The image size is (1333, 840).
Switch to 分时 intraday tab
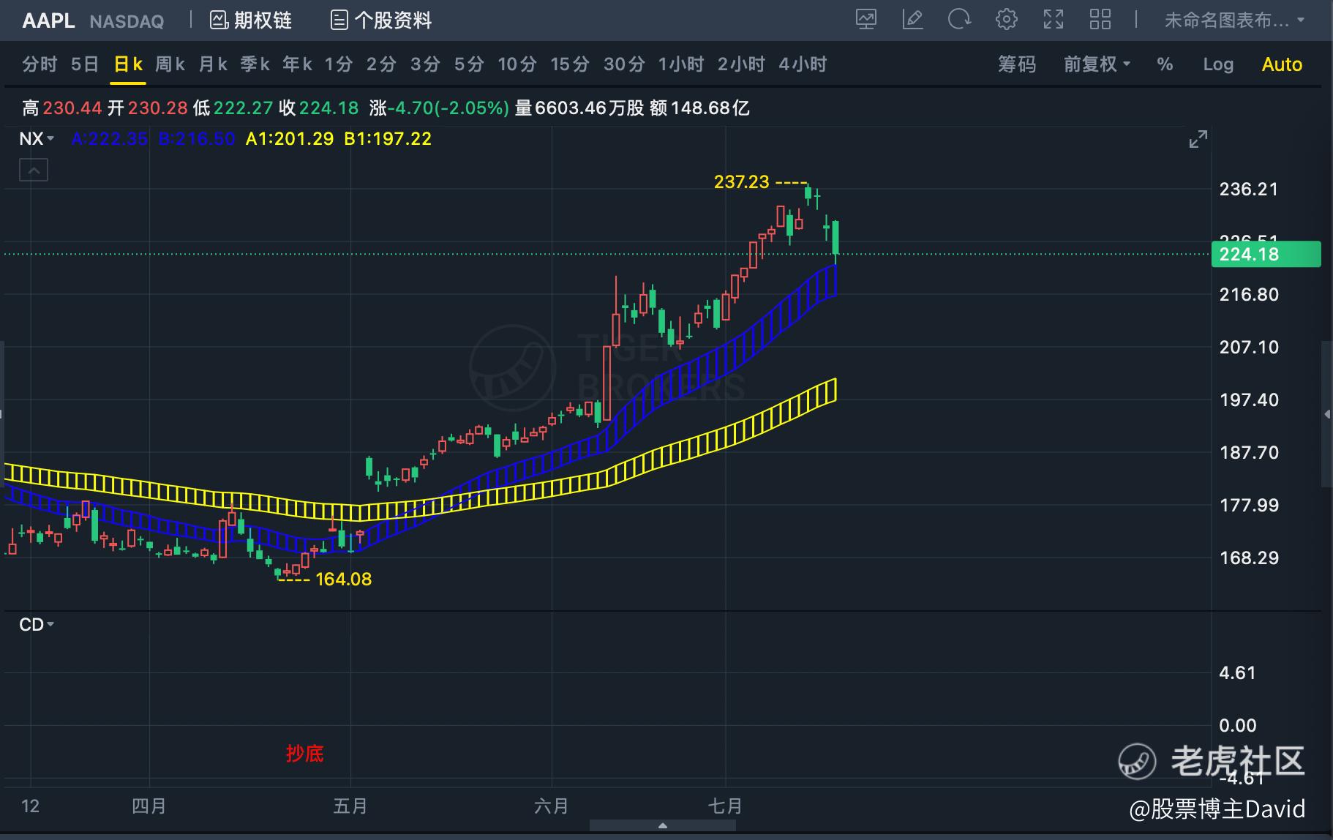pyautogui.click(x=40, y=64)
